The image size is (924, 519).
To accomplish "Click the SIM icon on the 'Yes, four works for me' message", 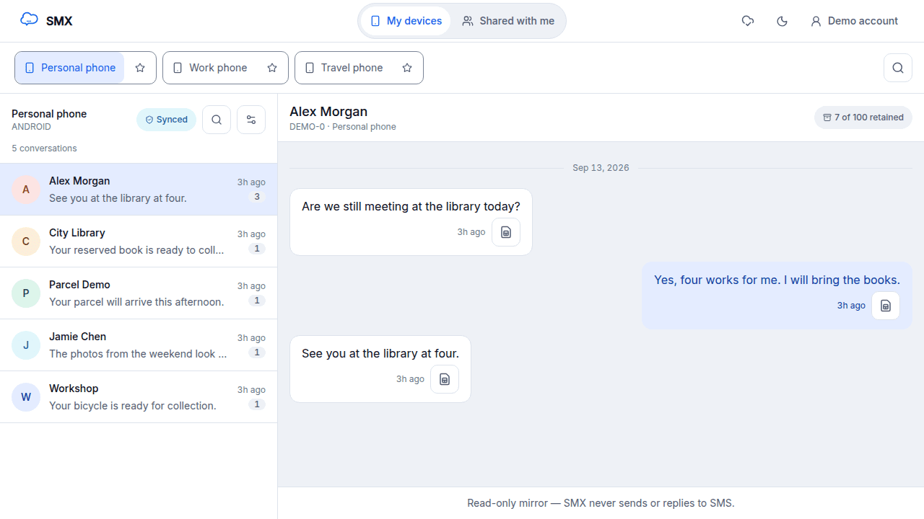I will (886, 306).
